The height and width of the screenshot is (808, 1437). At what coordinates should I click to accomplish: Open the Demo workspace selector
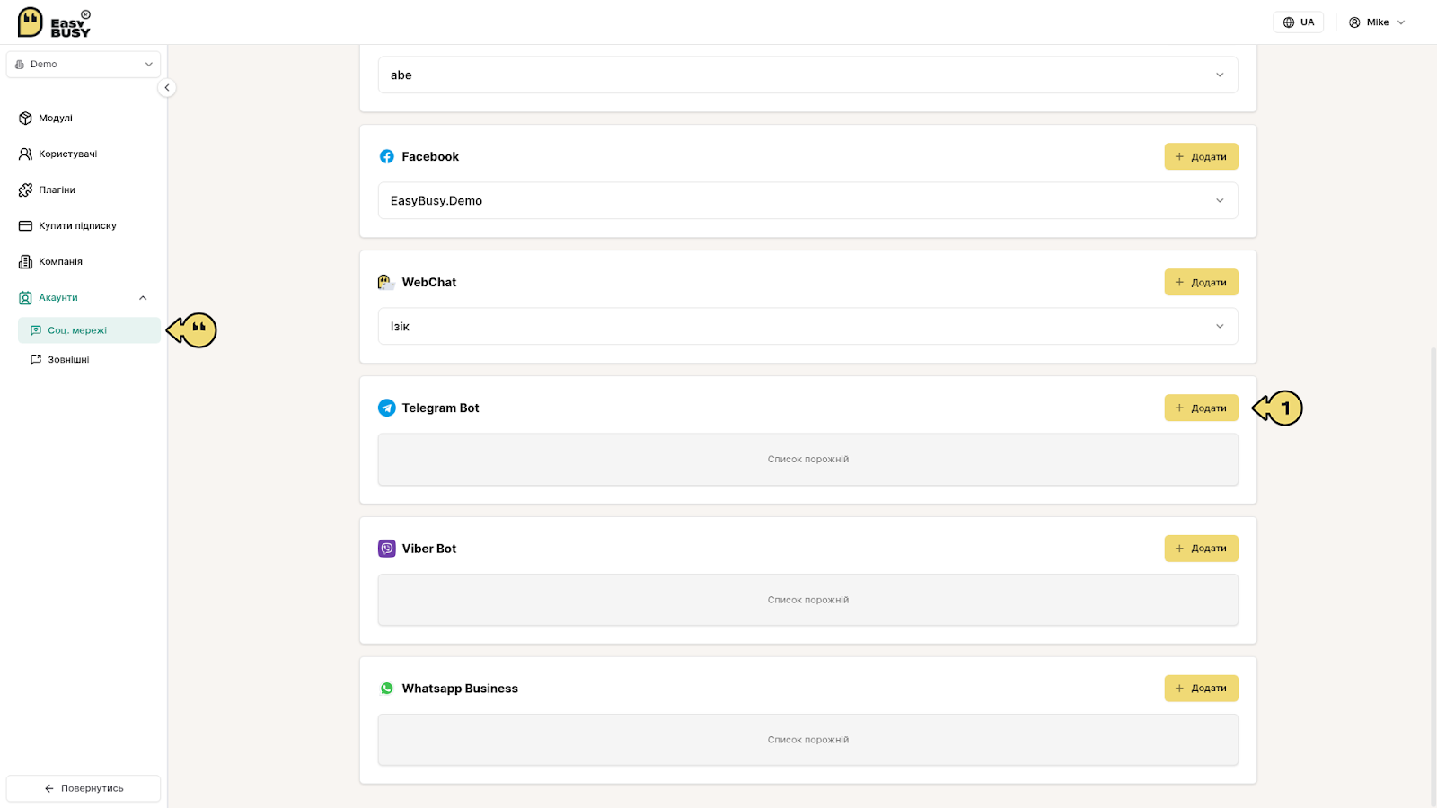pyautogui.click(x=84, y=65)
